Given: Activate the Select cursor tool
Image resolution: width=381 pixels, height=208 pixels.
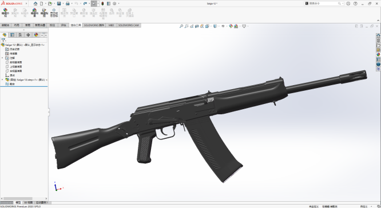Looking at the screenshot, I should click(94, 3).
